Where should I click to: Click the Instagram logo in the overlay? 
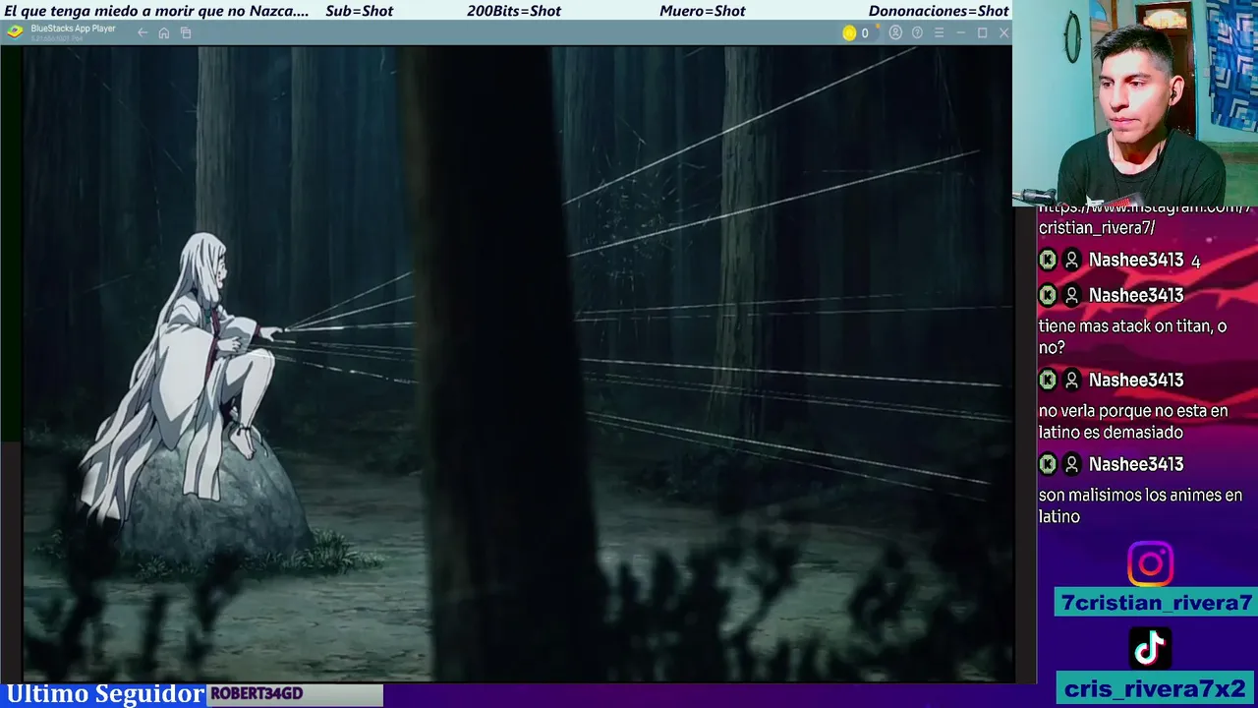[x=1150, y=564]
